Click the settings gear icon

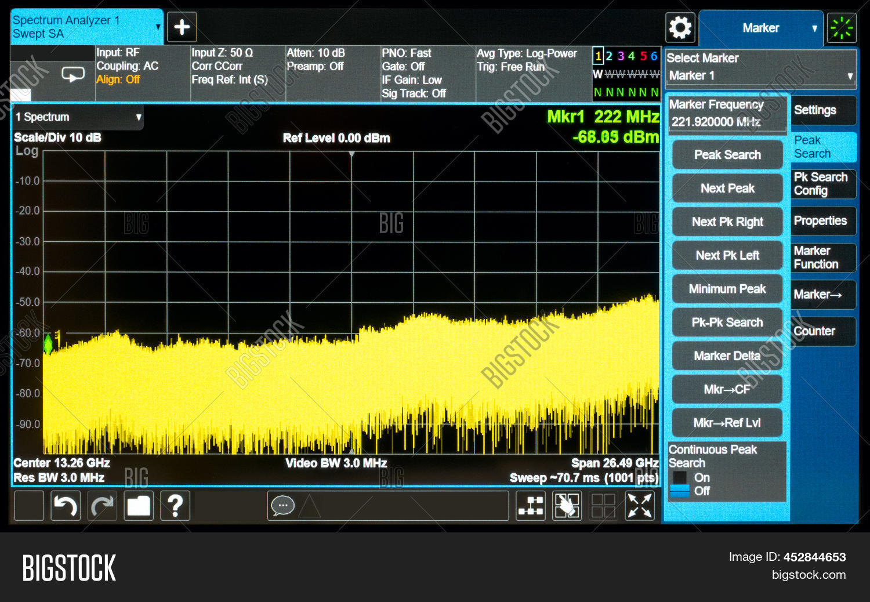click(x=680, y=27)
